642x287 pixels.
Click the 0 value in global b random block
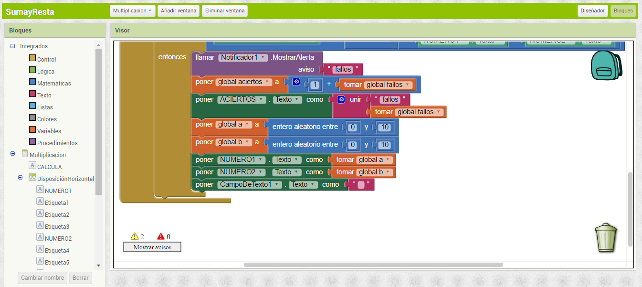click(353, 145)
